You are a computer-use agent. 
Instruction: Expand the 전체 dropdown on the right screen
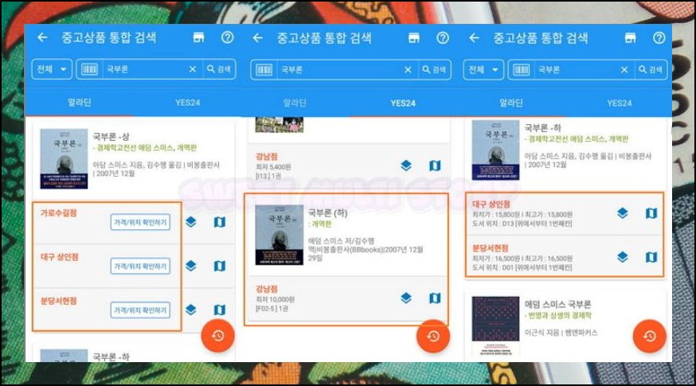click(483, 70)
